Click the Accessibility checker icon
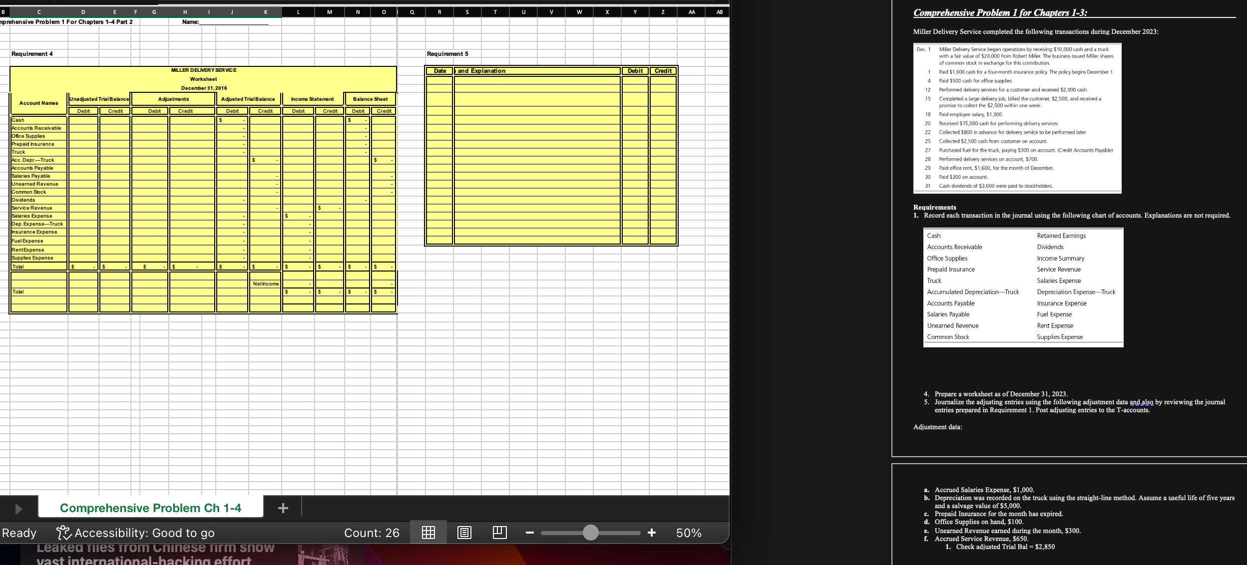Screen dimensions: 1247x565 click(x=64, y=533)
